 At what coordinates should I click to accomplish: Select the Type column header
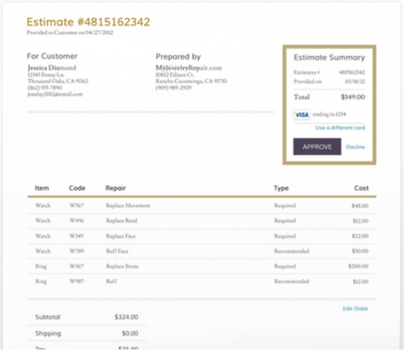(281, 188)
